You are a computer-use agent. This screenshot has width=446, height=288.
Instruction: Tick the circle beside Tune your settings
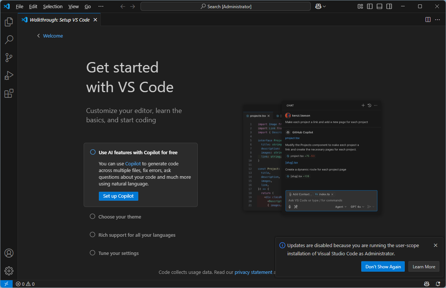[93, 253]
